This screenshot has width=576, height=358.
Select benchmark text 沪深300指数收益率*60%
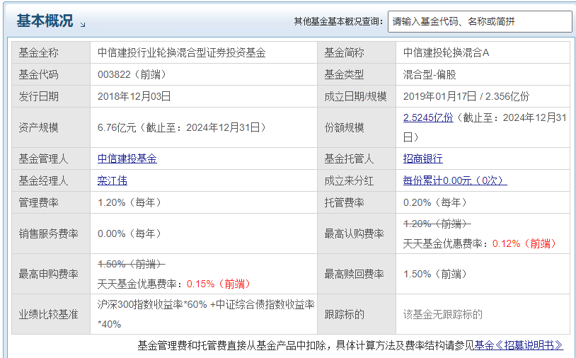(x=152, y=304)
